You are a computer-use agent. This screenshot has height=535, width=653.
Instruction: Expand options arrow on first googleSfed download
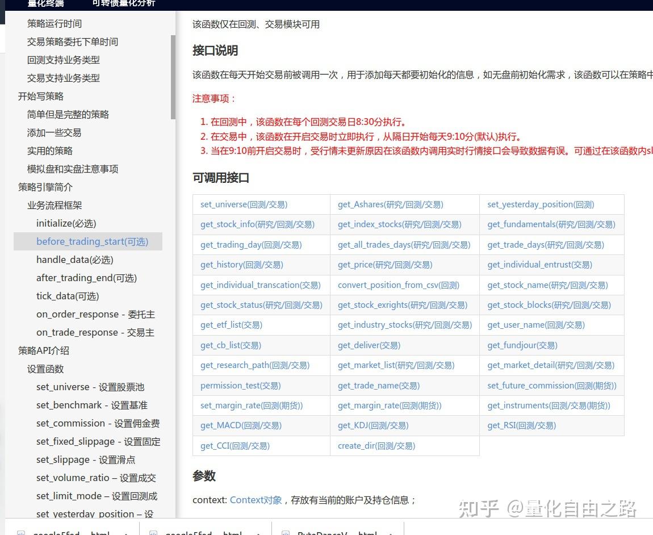tap(125, 533)
